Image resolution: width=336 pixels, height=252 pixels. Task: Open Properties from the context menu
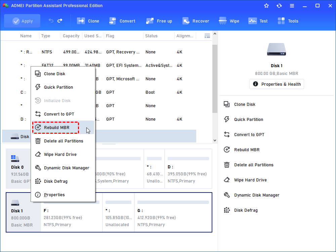pos(63,195)
